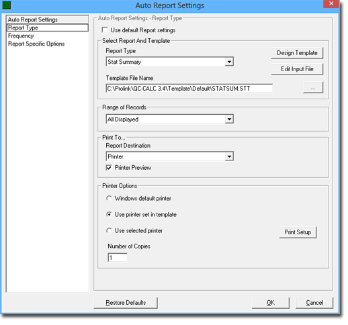Viewport: 348px width, 325px height.
Task: Select Frequency in the left list
Action: pyautogui.click(x=21, y=36)
